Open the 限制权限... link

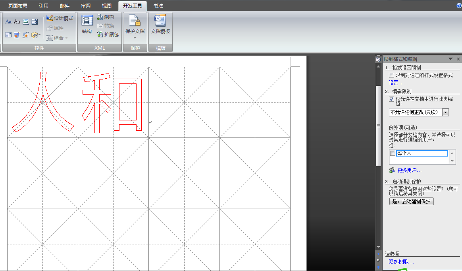click(x=401, y=262)
